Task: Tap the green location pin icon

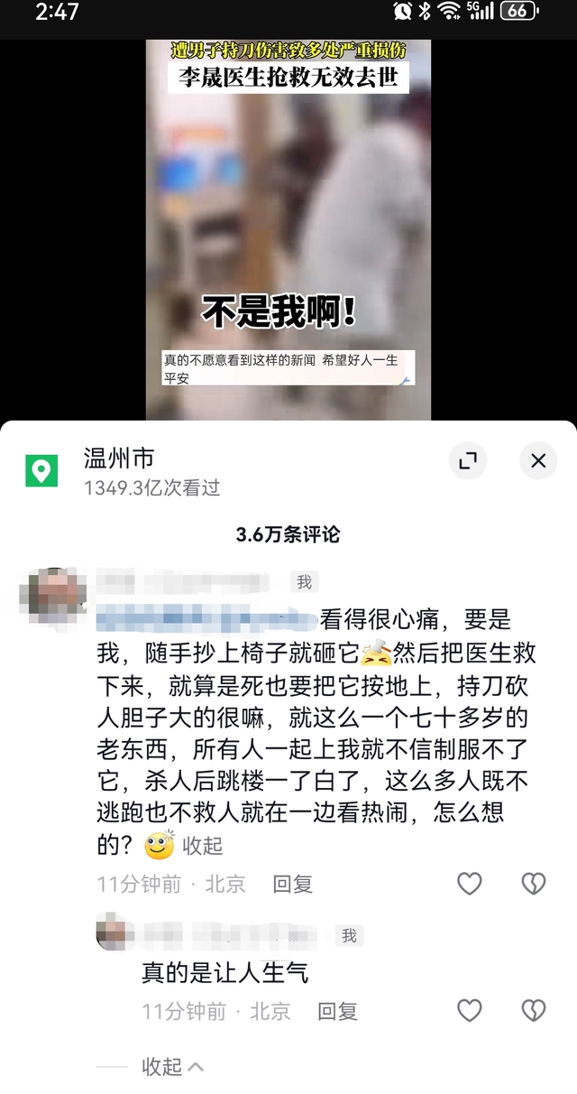Action: tap(41, 469)
